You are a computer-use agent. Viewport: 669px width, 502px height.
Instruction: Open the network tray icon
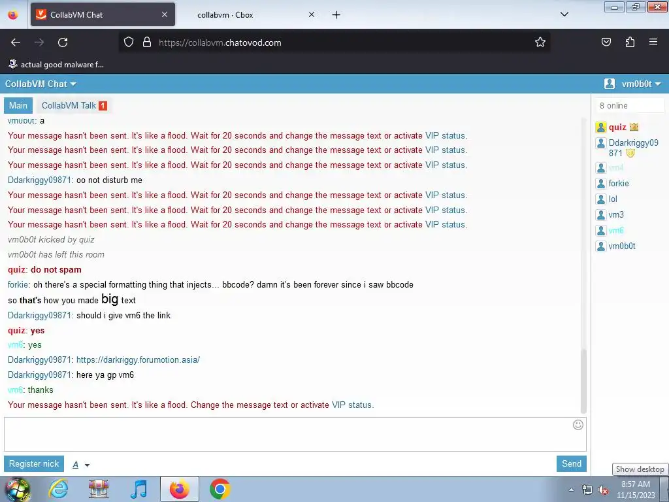pos(587,490)
